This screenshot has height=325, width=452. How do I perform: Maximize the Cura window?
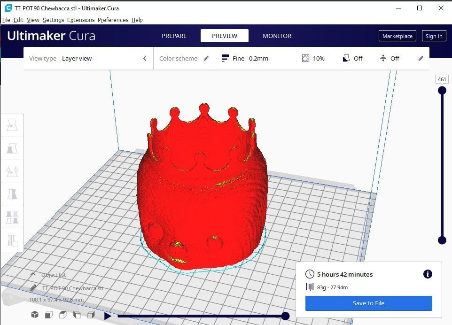420,8
